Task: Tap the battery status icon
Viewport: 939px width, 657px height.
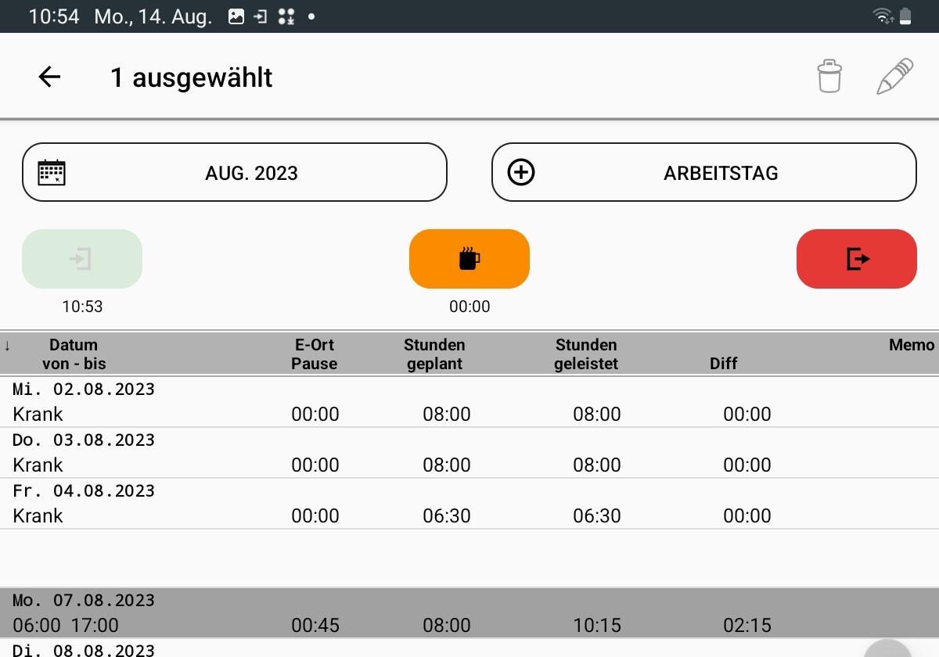Action: click(x=905, y=16)
